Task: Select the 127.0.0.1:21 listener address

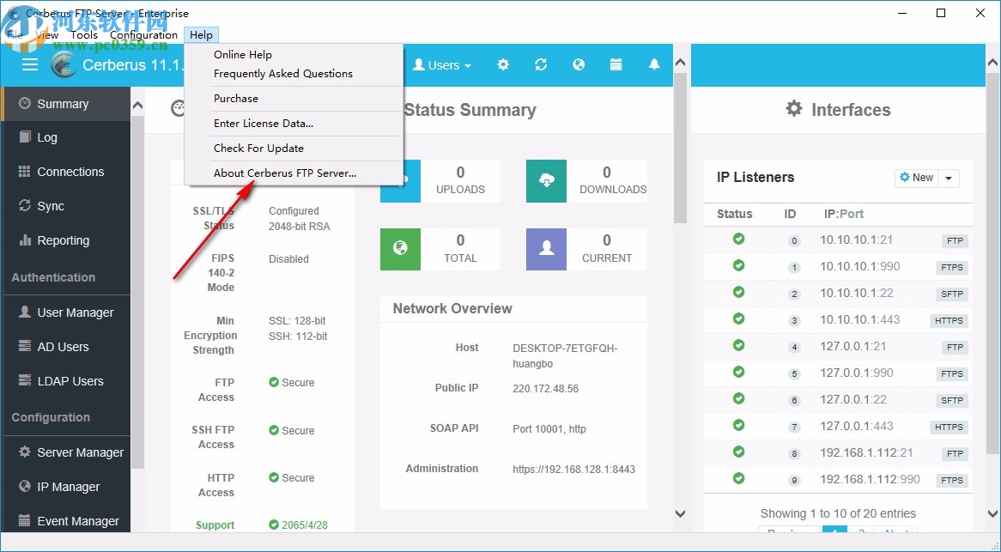Action: pyautogui.click(x=852, y=347)
